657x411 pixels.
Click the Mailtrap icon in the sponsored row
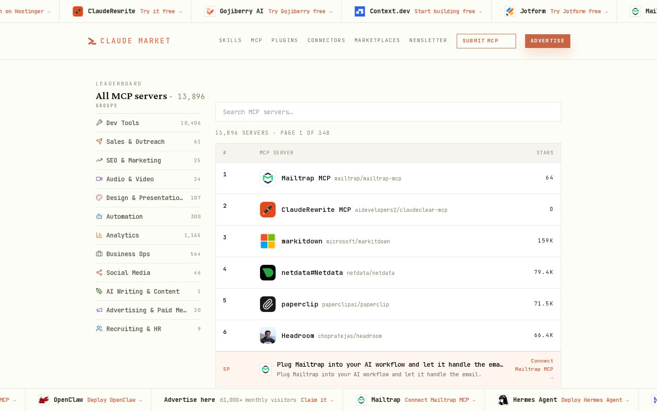coord(266,369)
